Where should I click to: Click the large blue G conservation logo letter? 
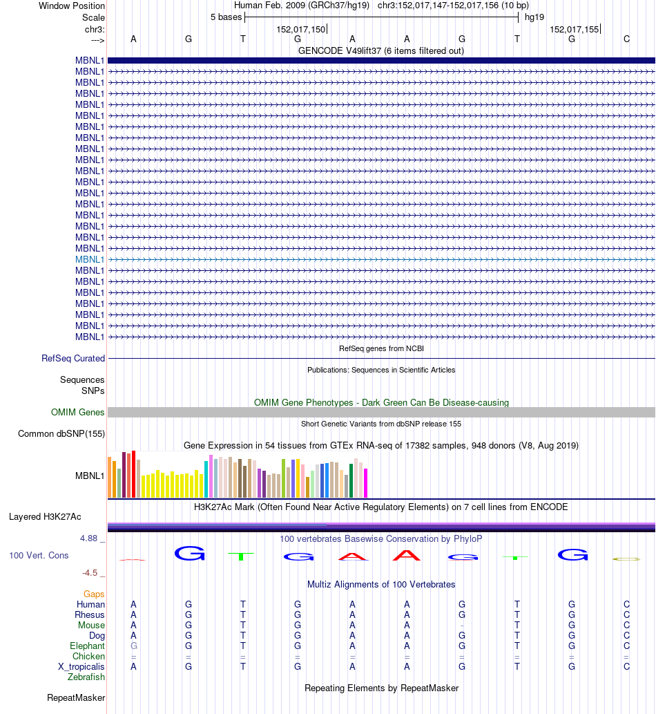(189, 553)
